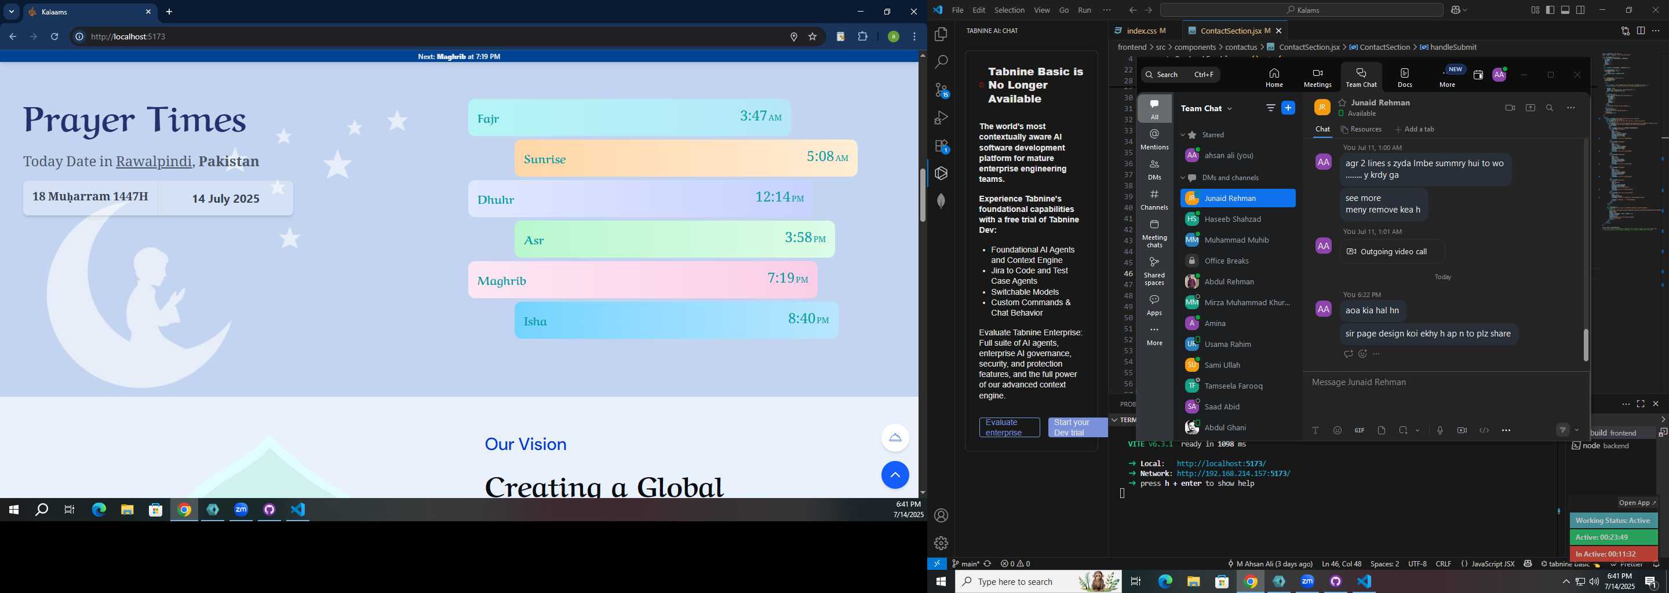Viewport: 1669px width, 593px height.
Task: Open VS Code Manage gear icon
Action: [941, 543]
